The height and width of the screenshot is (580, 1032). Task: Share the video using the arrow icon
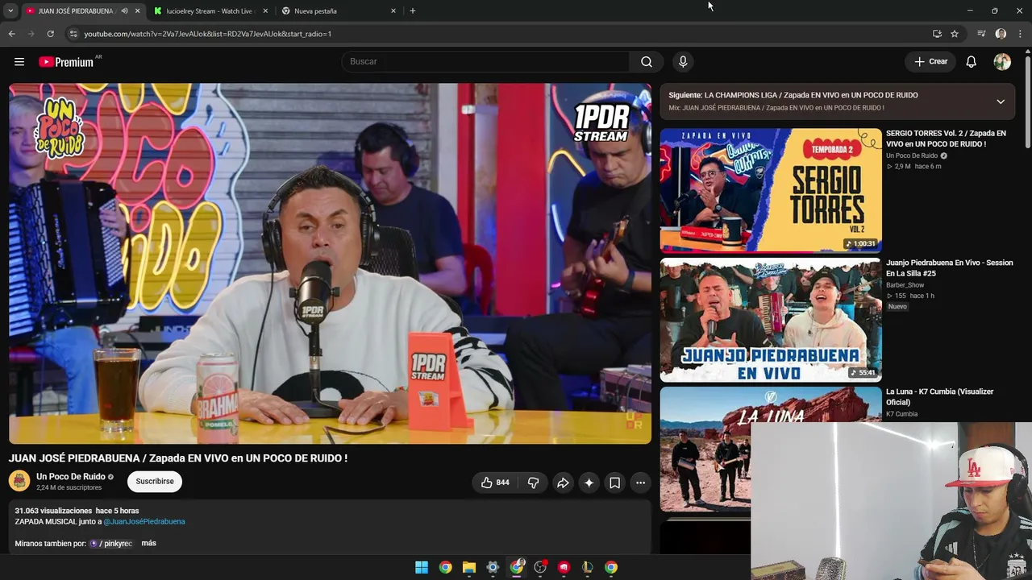(563, 483)
